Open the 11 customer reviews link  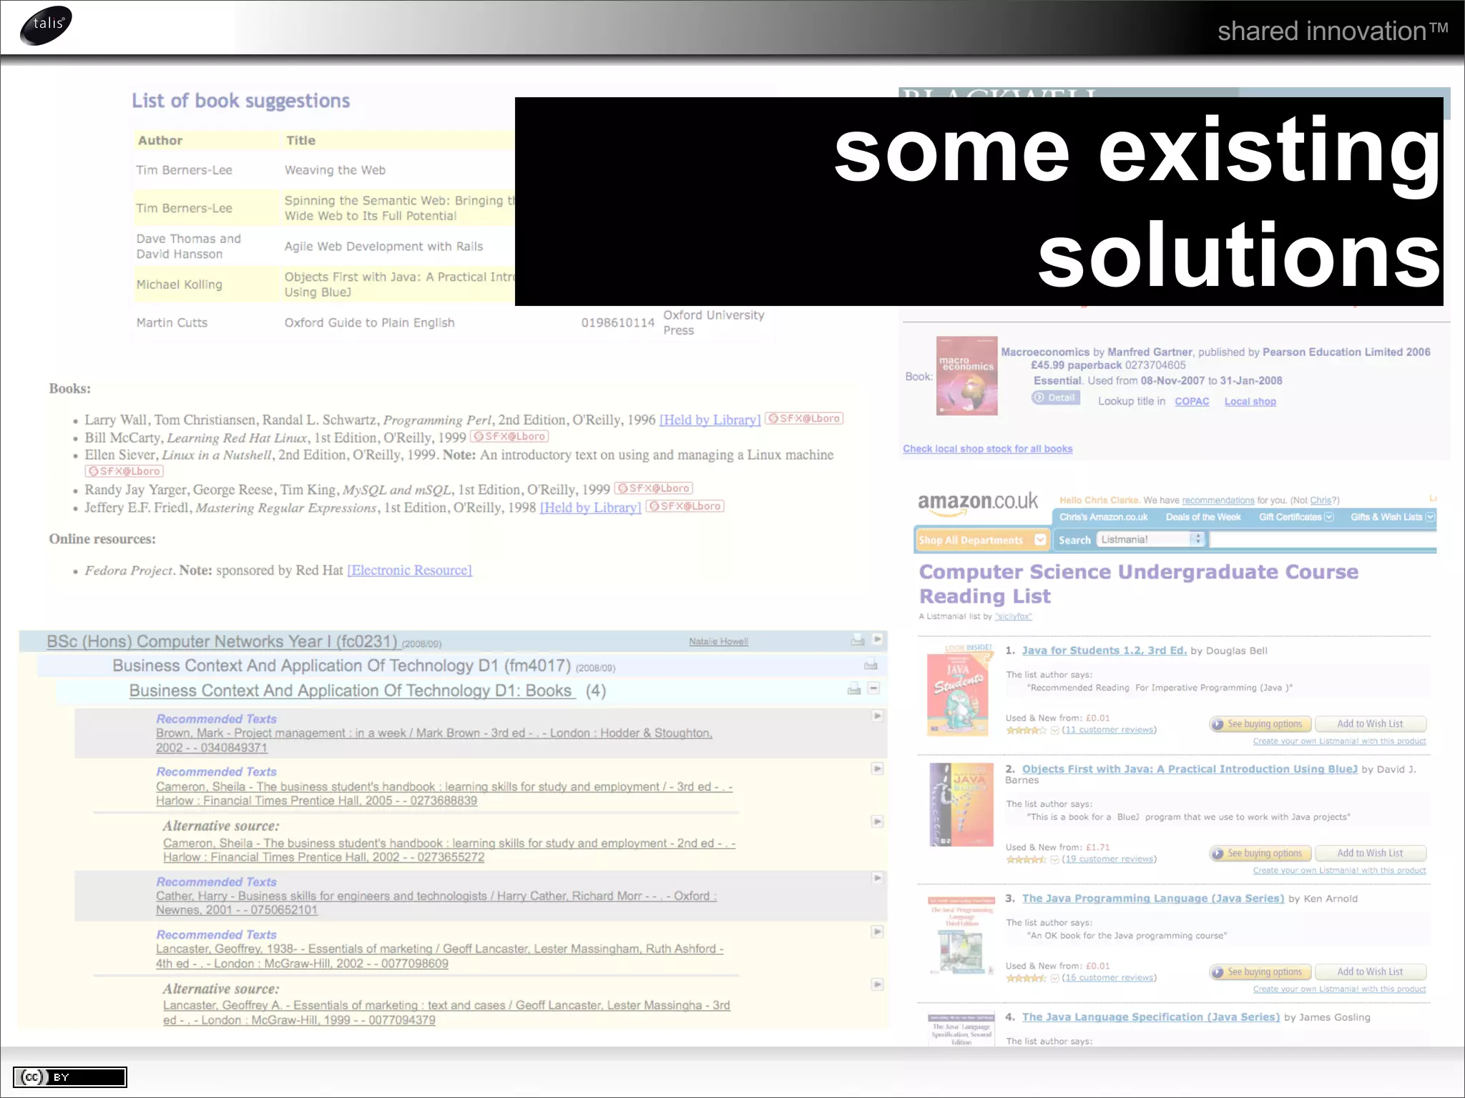click(1109, 730)
